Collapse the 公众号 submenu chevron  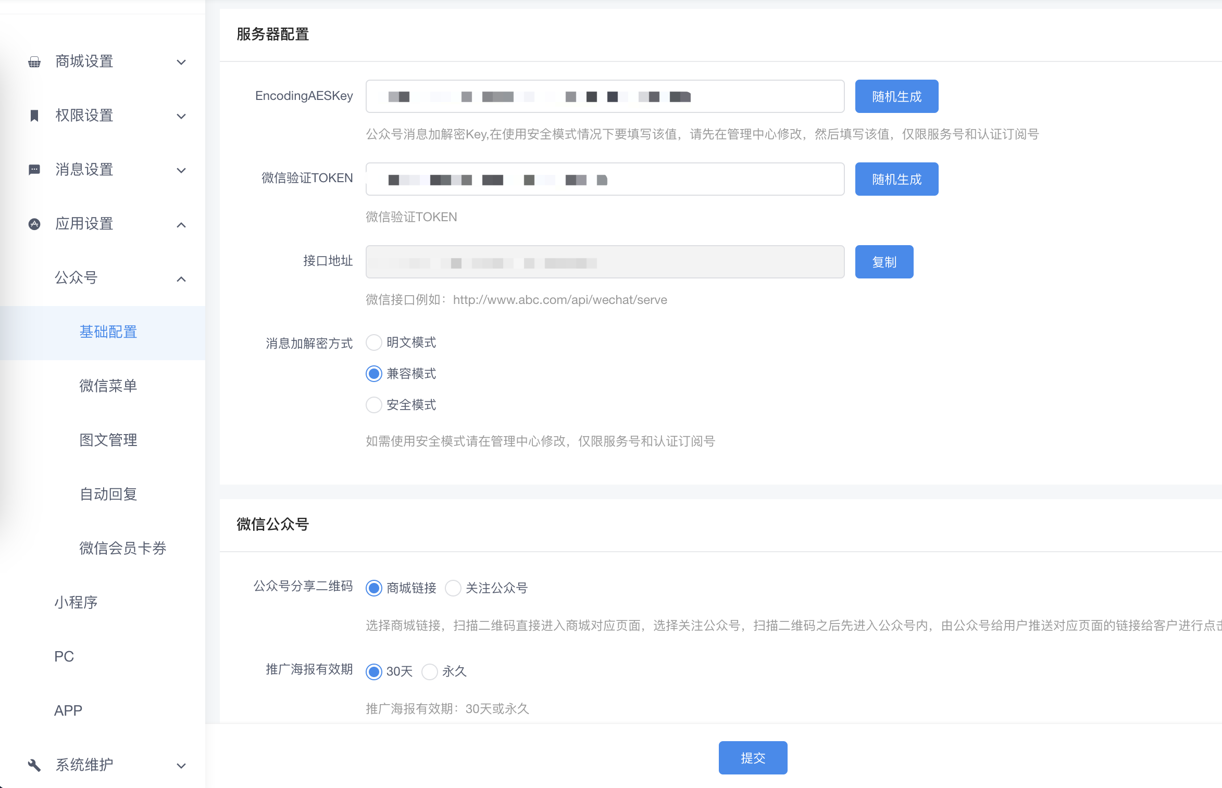[x=181, y=278]
